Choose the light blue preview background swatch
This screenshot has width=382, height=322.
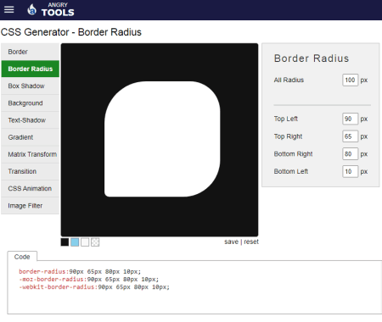75,242
